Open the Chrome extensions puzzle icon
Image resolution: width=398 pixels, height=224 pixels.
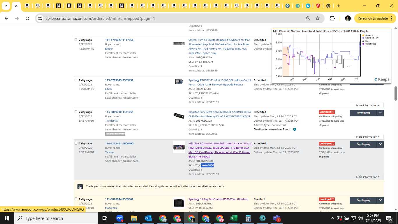point(332,18)
